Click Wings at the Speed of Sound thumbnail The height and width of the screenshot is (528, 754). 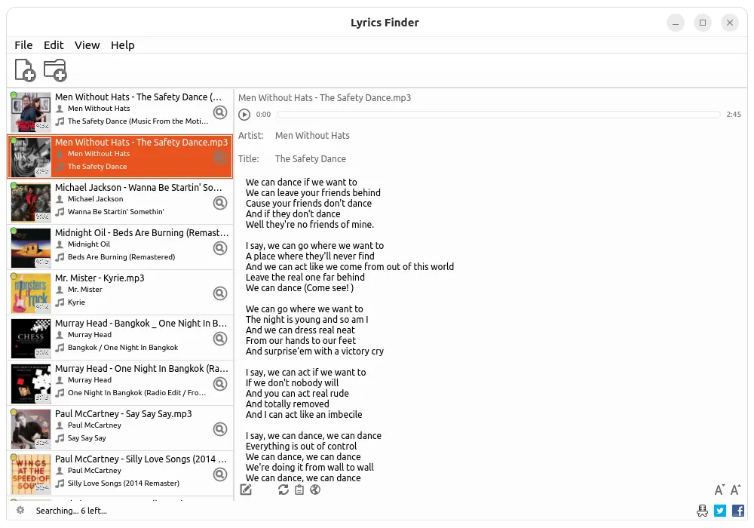coord(31,474)
